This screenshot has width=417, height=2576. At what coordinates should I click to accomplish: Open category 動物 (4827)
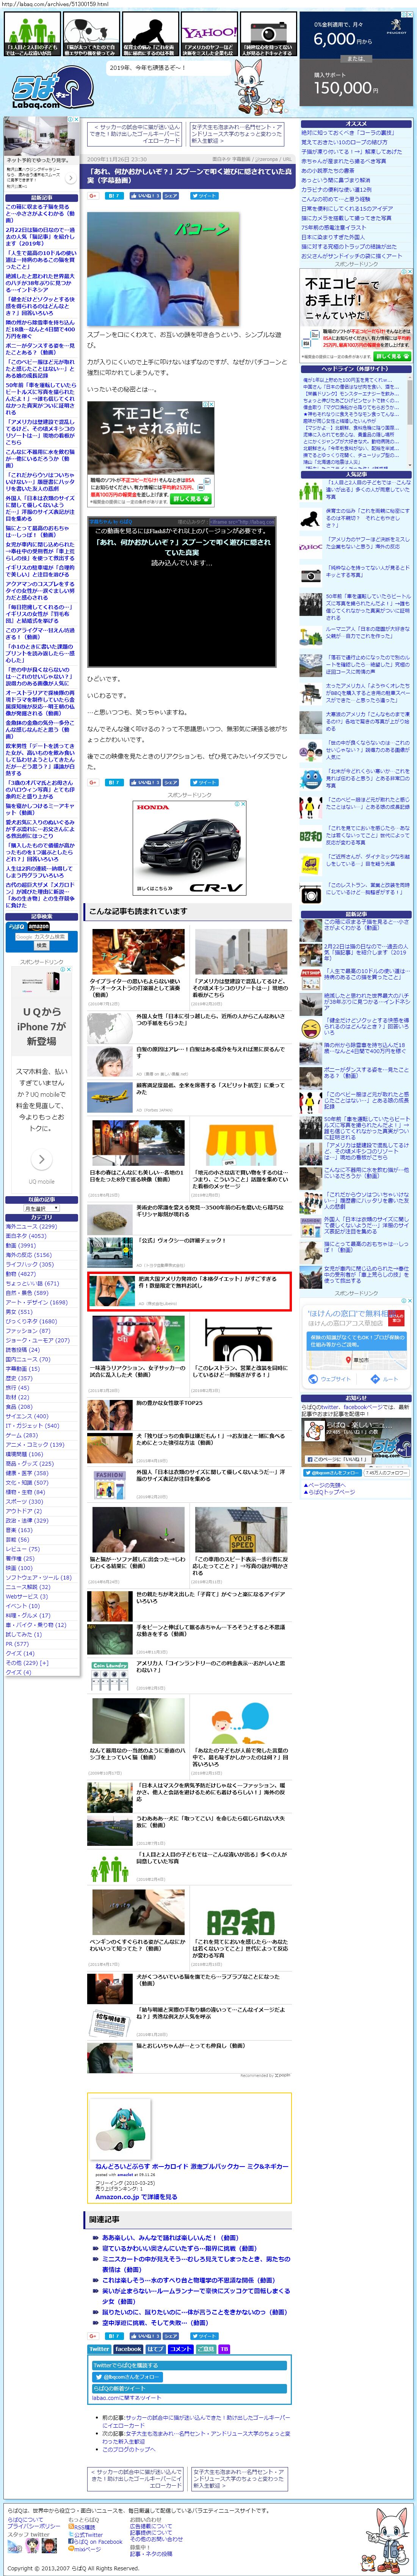[20, 1274]
